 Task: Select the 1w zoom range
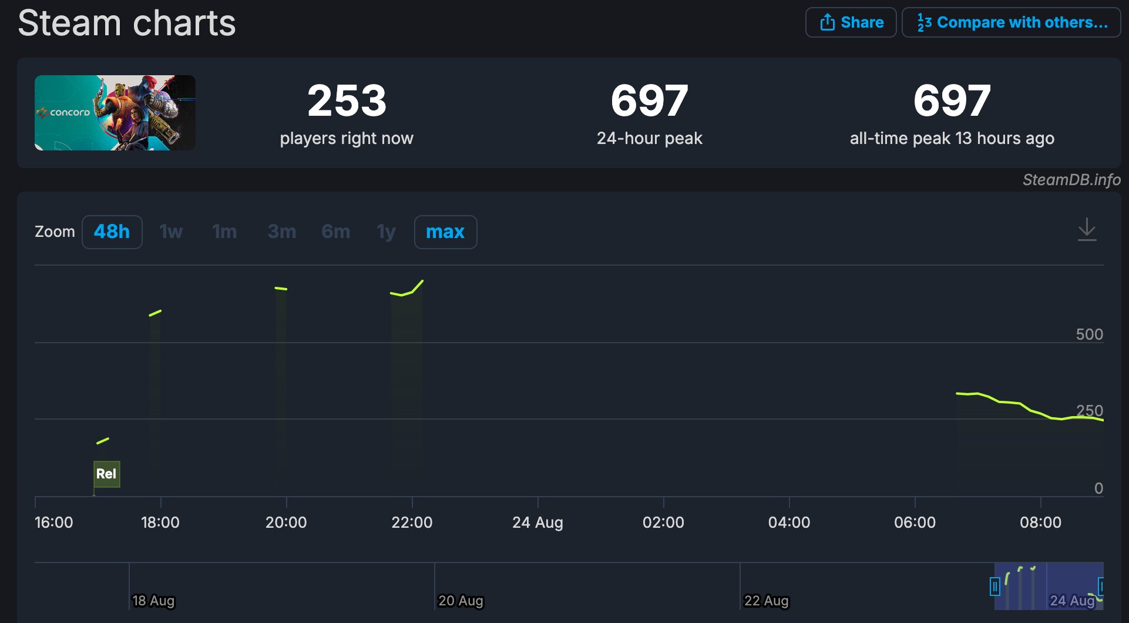(171, 232)
